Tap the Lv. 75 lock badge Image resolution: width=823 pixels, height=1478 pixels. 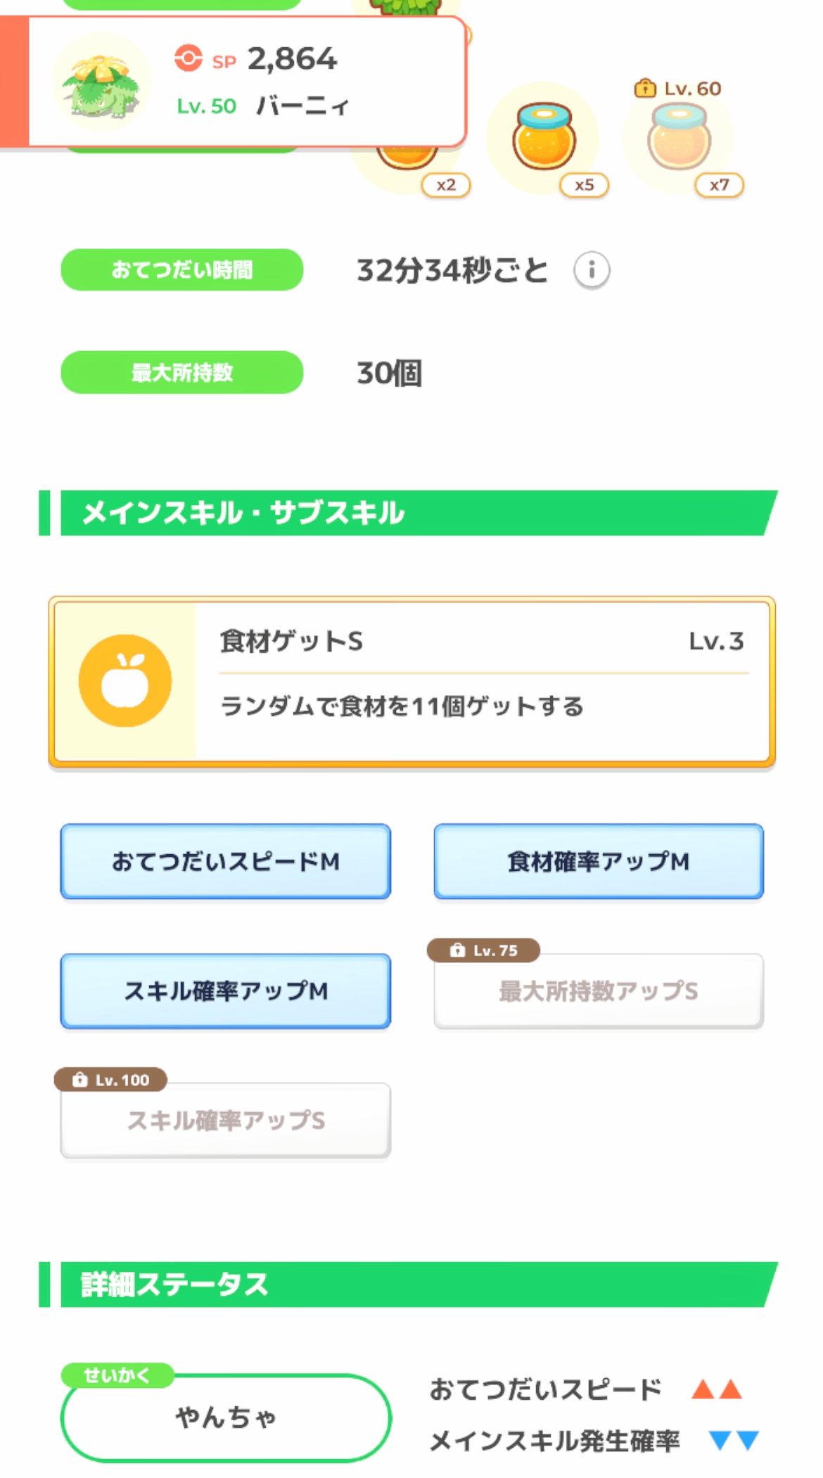click(484, 950)
